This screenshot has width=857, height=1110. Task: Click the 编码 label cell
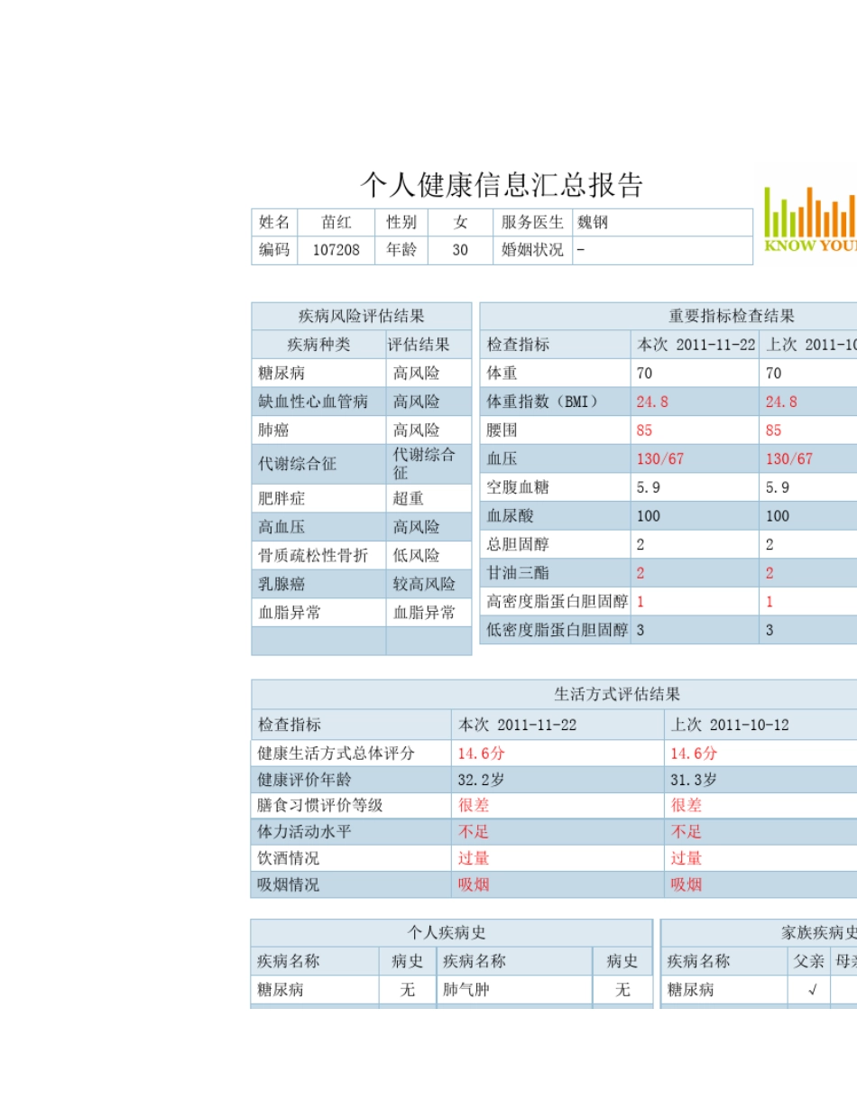[275, 251]
